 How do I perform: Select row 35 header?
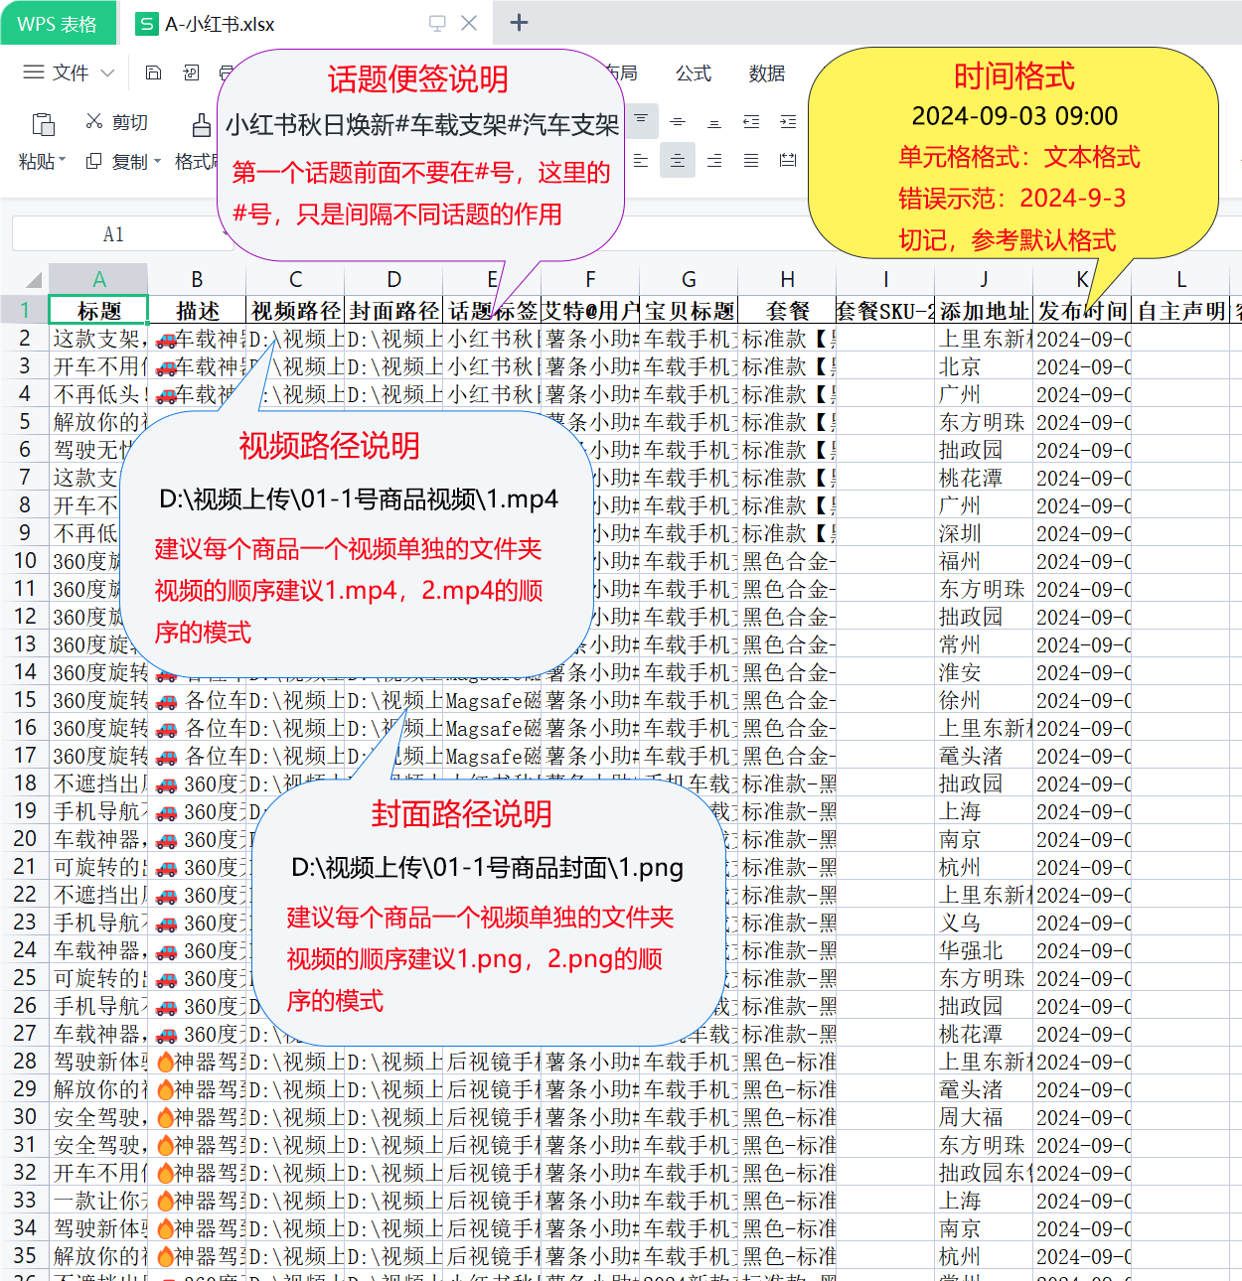(24, 1256)
